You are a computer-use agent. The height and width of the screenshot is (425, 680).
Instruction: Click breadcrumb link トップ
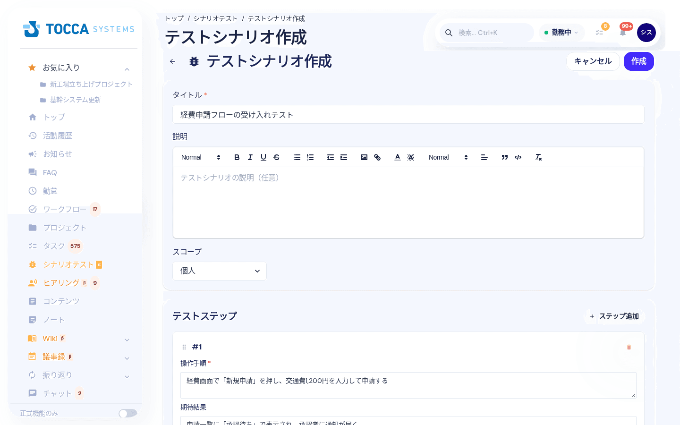pyautogui.click(x=174, y=18)
